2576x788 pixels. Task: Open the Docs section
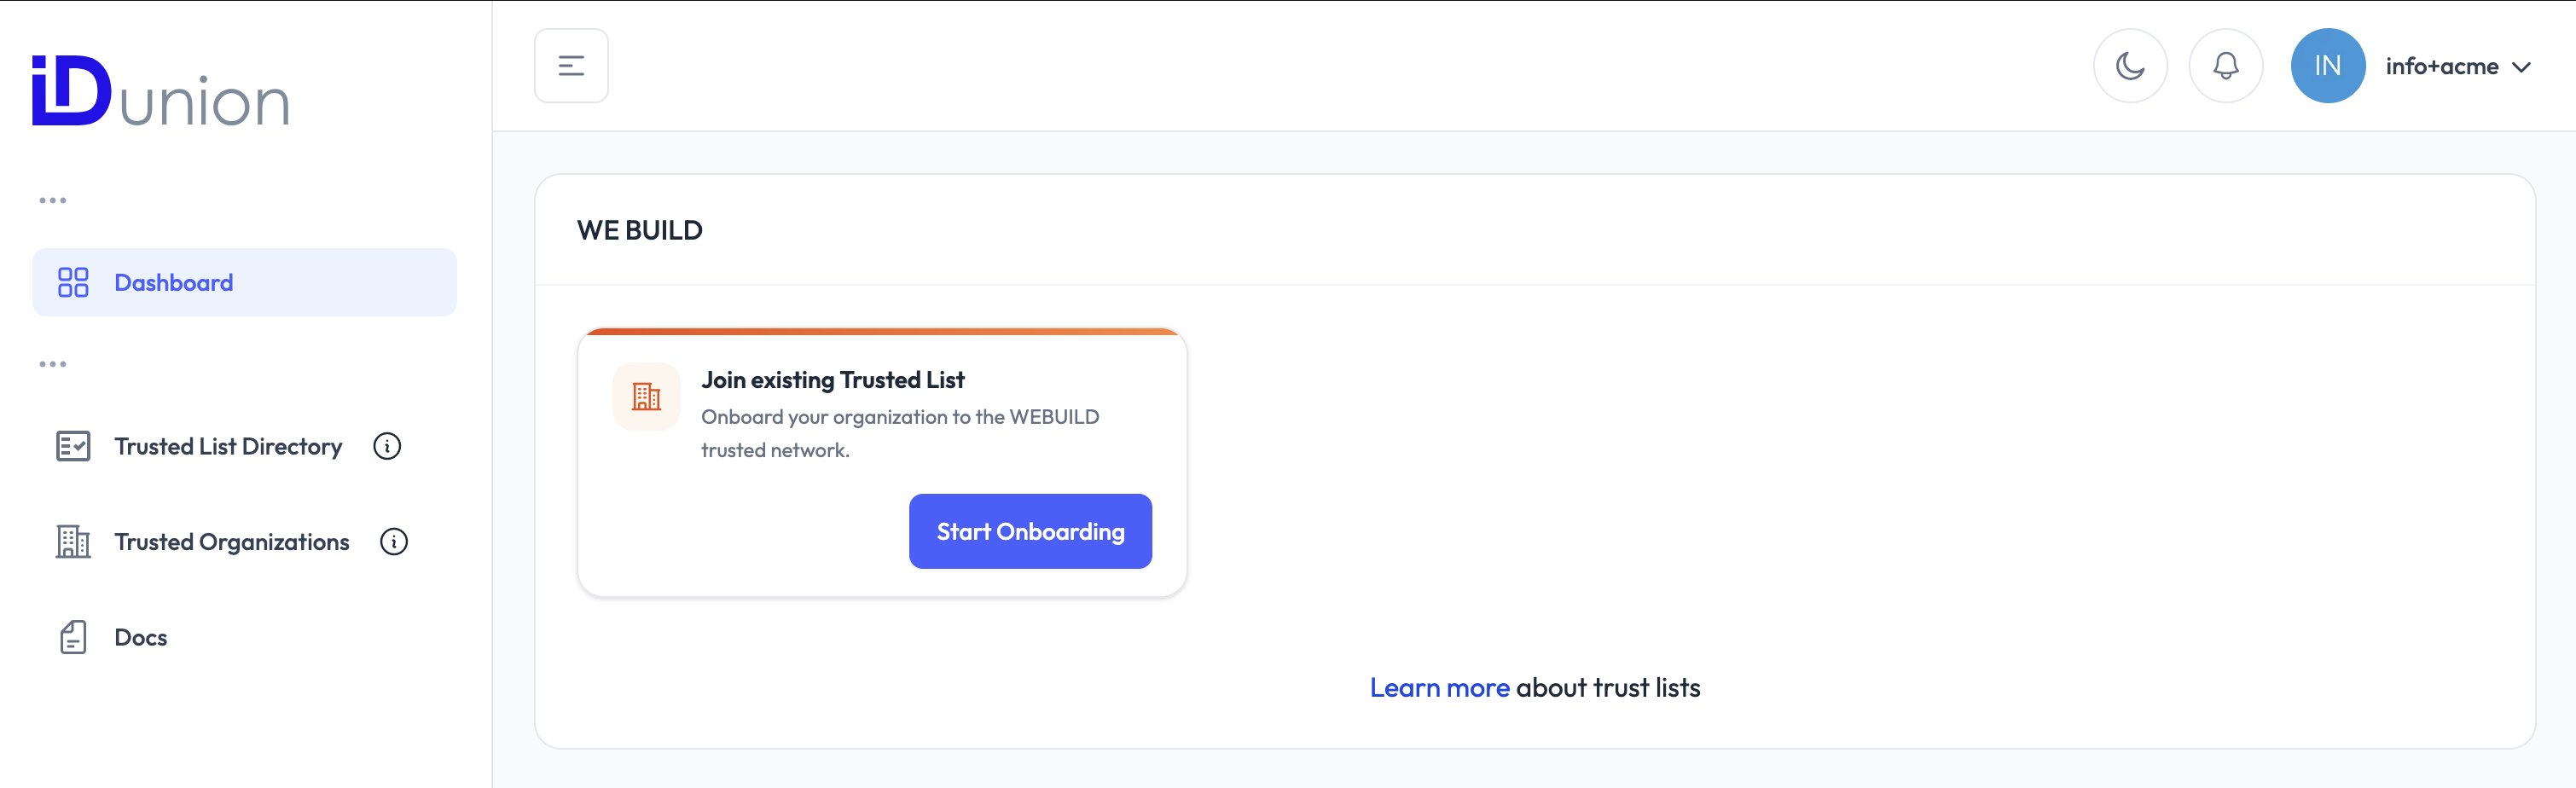click(x=141, y=637)
